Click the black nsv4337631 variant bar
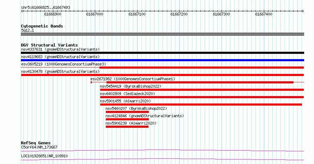 (162, 53)
